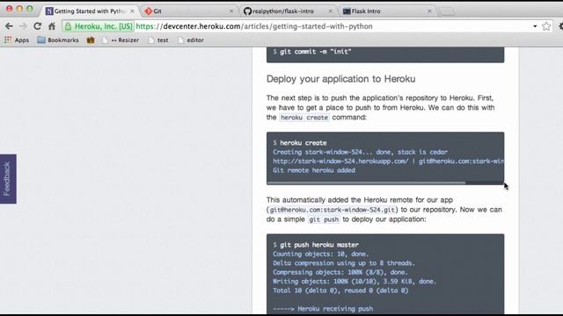Click Deploy your application to Heroku heading
The height and width of the screenshot is (316, 563).
(x=340, y=79)
